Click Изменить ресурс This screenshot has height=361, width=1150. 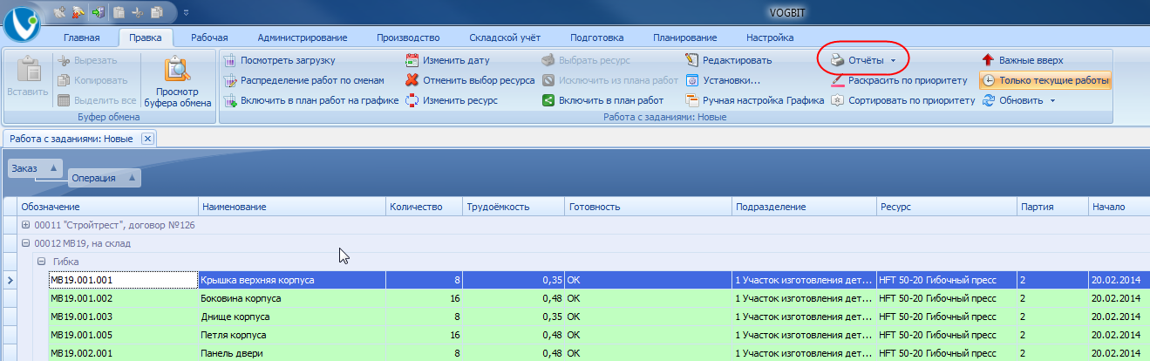451,100
